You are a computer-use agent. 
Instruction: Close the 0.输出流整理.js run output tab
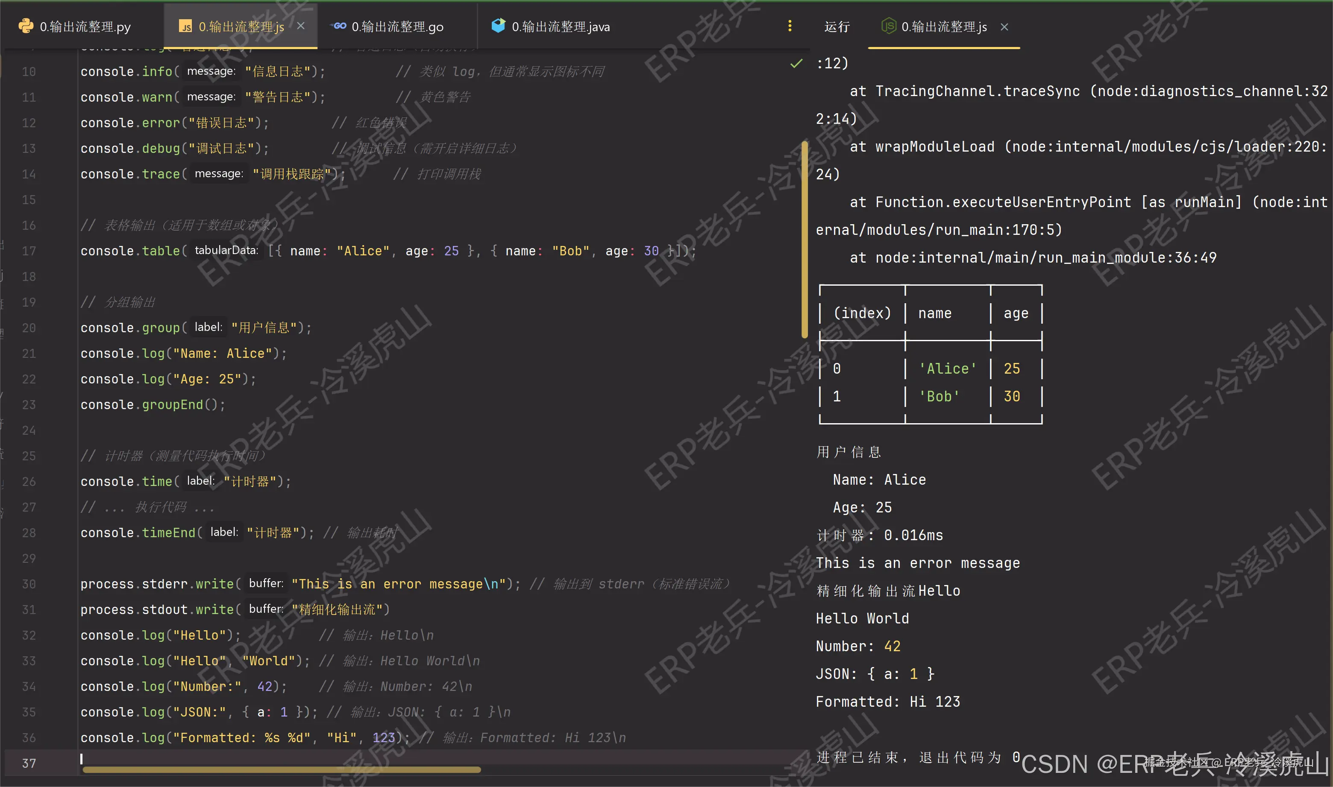click(x=1004, y=27)
